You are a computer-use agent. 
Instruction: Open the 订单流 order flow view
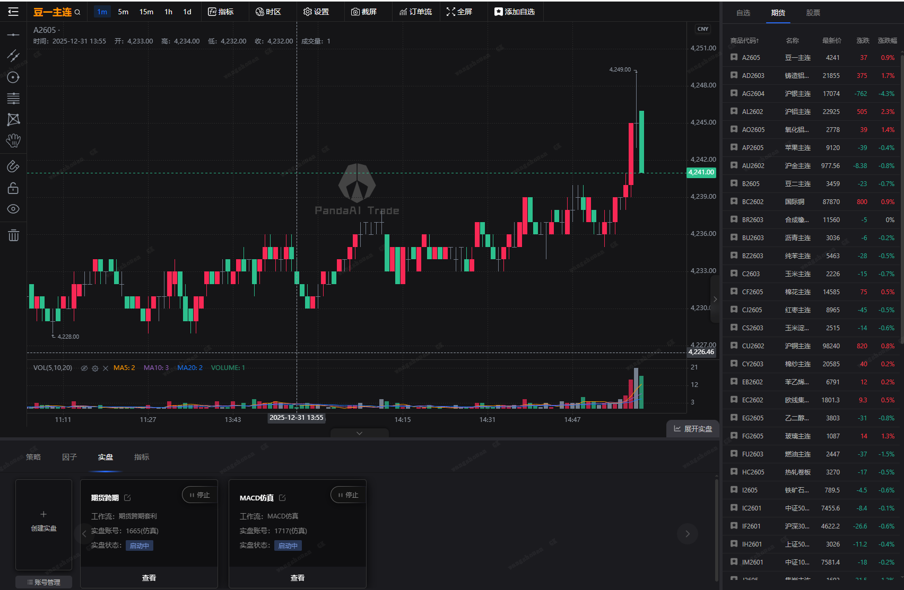tap(415, 12)
